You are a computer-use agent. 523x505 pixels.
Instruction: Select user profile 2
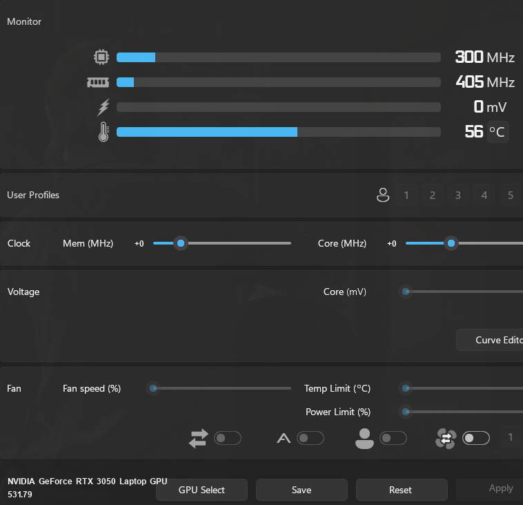tap(433, 195)
